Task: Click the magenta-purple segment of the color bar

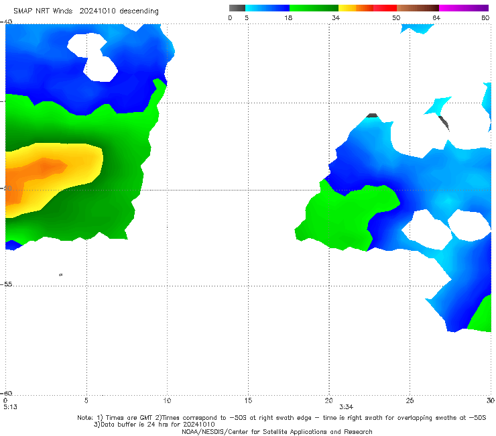Action: tap(464, 8)
